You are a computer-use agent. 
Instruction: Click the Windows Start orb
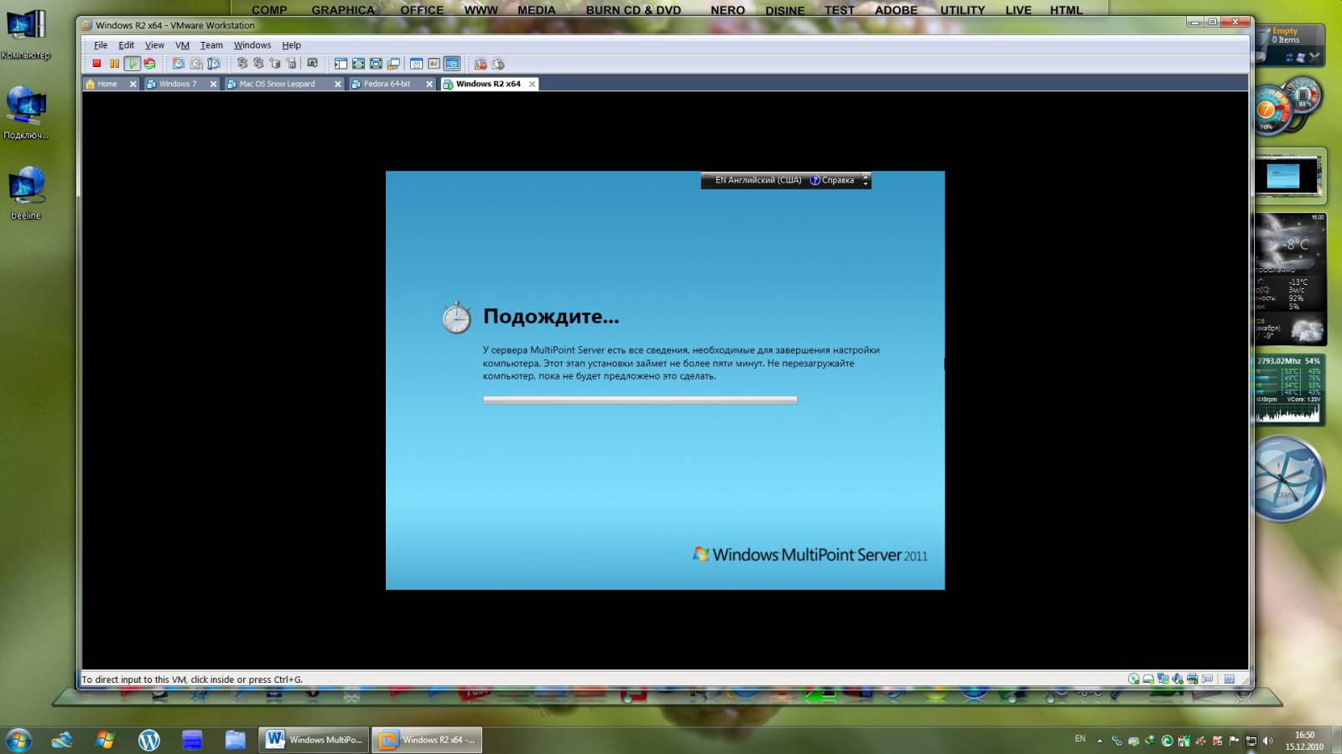[x=18, y=740]
